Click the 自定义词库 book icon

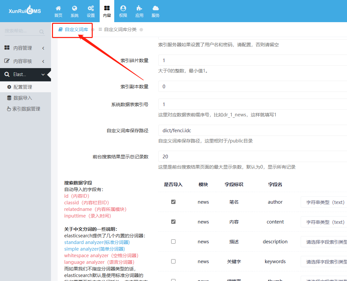(x=60, y=29)
